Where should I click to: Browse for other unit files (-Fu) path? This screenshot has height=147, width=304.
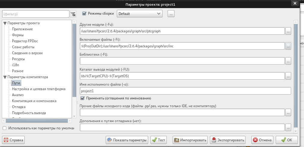click(288, 31)
